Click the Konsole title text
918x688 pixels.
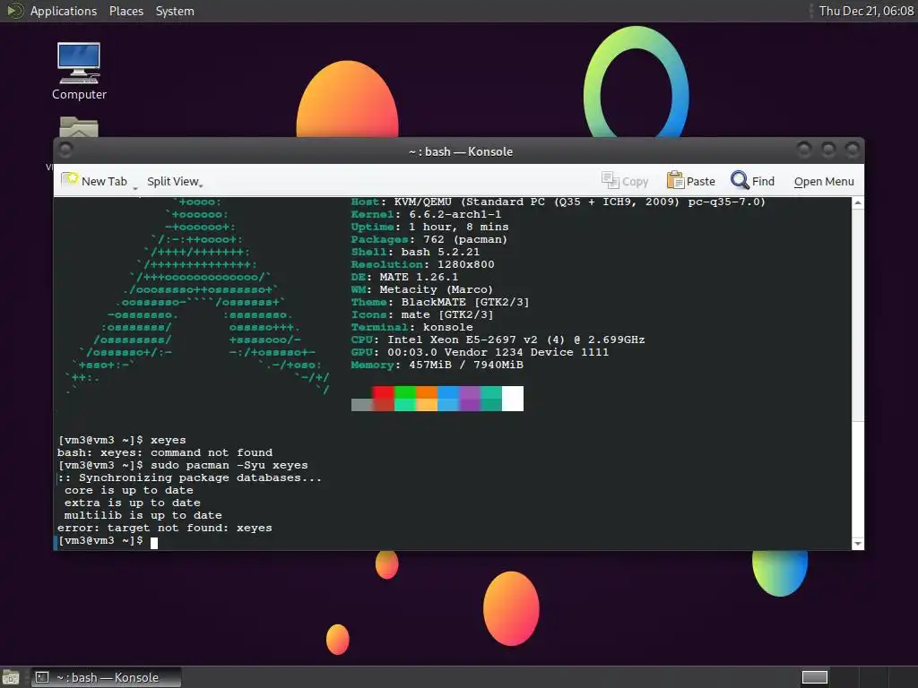461,151
